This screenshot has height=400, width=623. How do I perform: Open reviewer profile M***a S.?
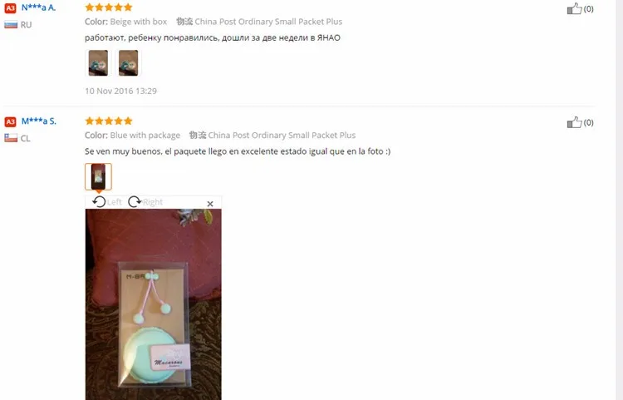39,121
